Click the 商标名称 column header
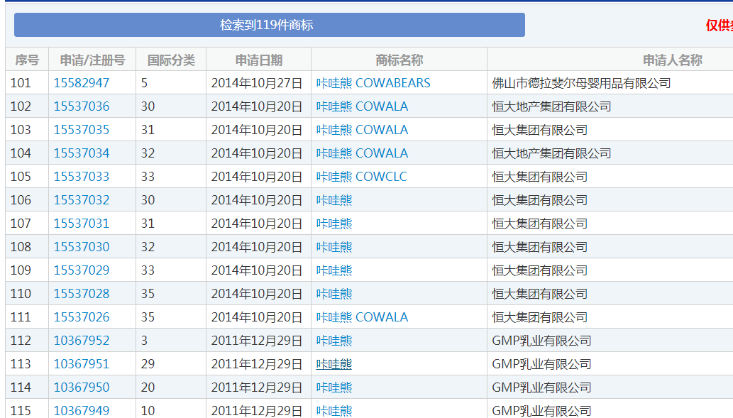 (399, 60)
